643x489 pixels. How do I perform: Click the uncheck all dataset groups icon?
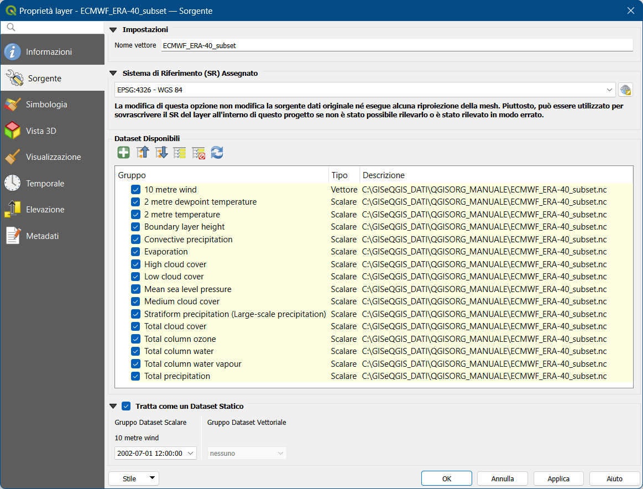click(x=198, y=153)
